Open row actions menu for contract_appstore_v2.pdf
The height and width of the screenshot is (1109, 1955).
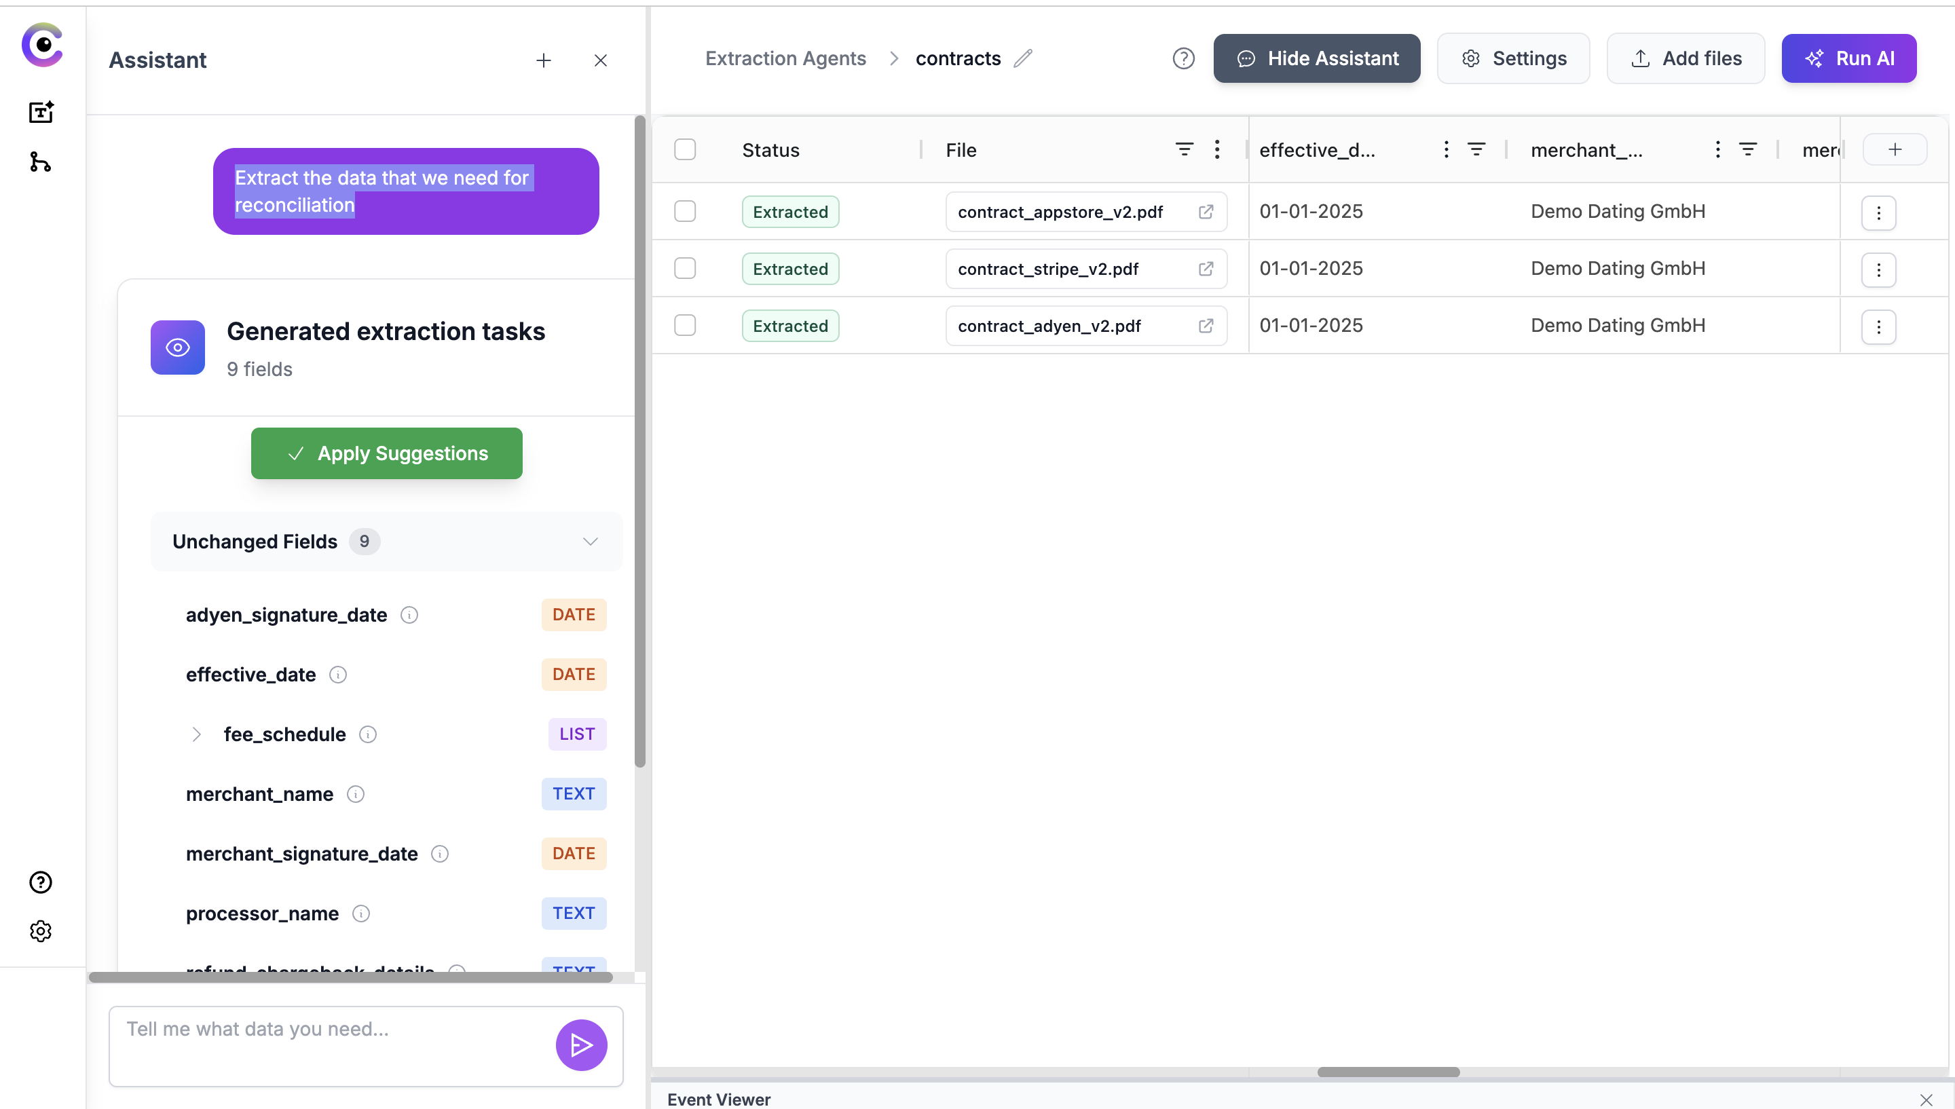[1878, 212]
